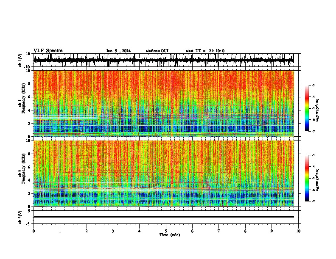Click the 'ch.3(V)' axis label
The width and height of the screenshot is (336, 259).
(x=20, y=217)
